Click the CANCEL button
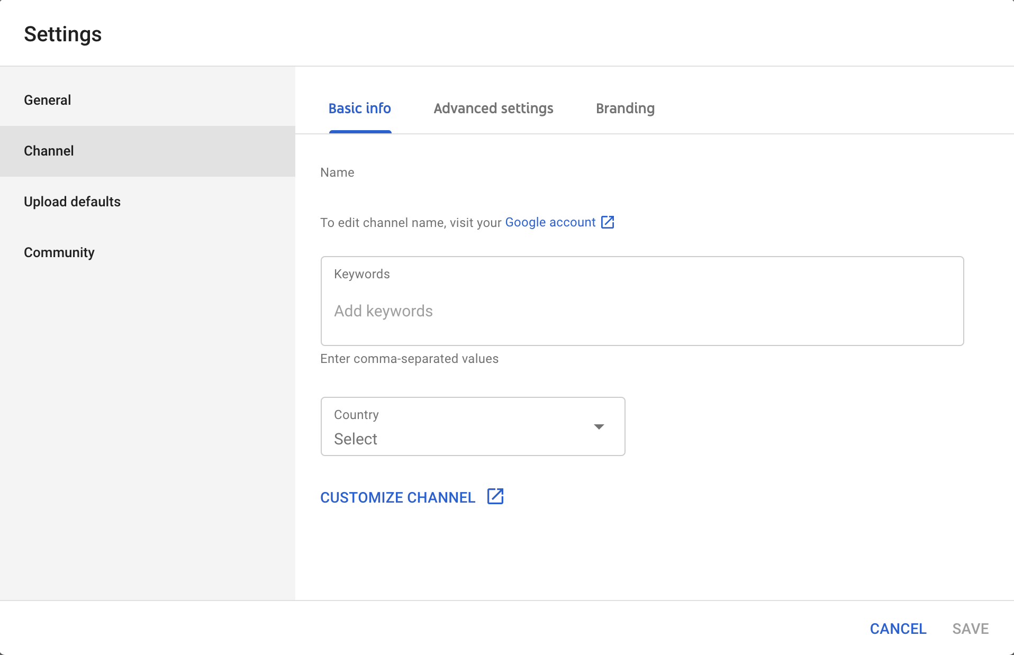1014x655 pixels. click(x=898, y=629)
